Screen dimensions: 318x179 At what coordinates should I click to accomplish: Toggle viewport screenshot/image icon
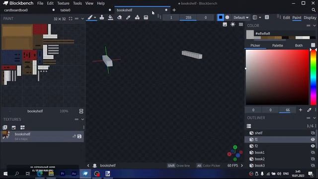225,24
